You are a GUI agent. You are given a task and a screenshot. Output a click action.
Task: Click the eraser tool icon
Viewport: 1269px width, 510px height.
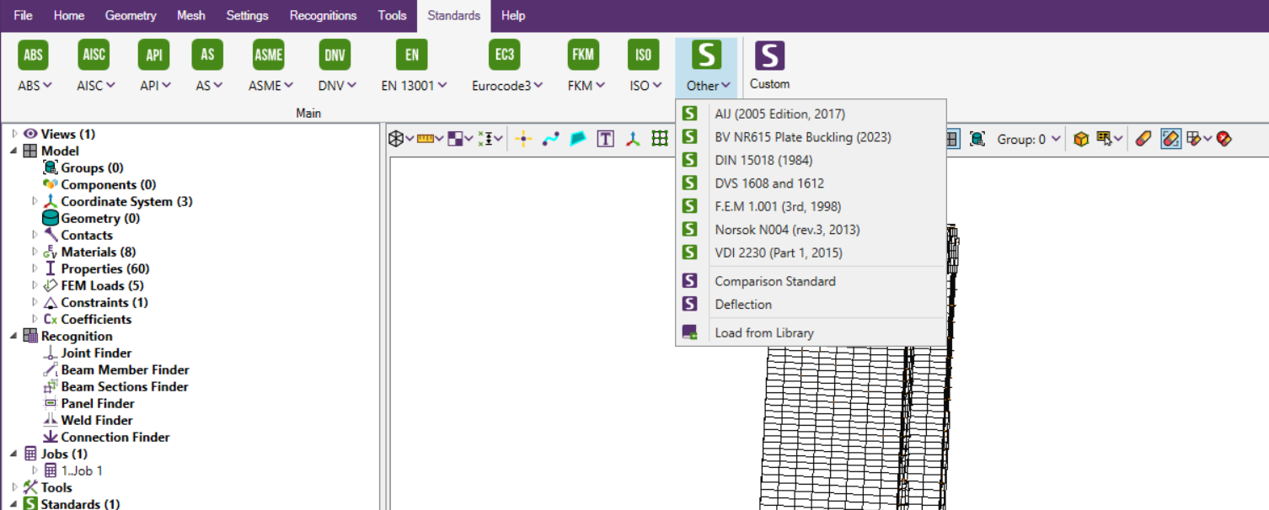pos(1143,139)
